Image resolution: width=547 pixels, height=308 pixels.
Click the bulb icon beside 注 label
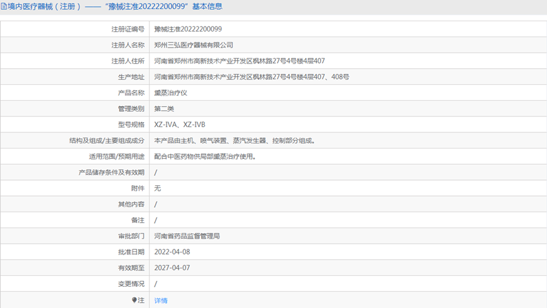[x=134, y=300]
